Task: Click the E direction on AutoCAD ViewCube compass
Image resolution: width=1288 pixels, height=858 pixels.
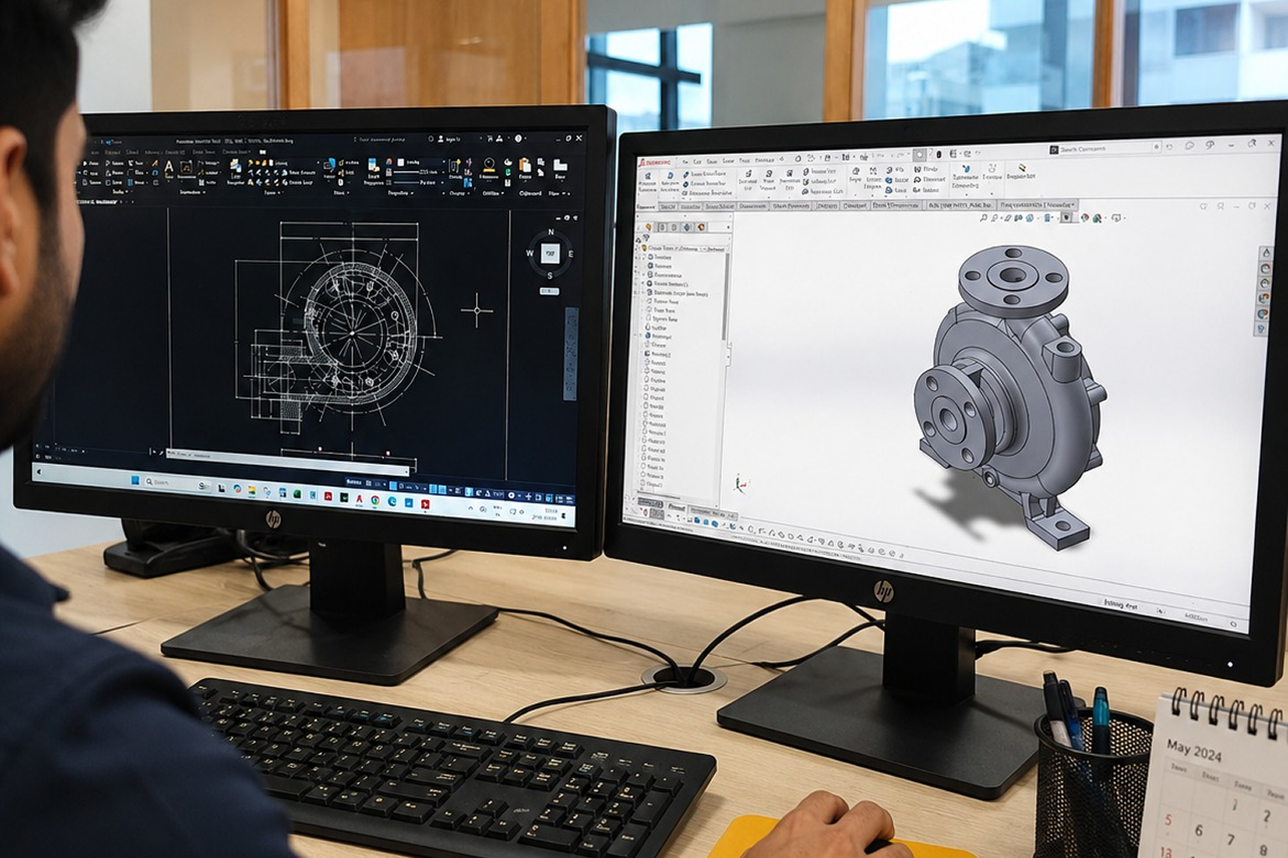Action: [x=571, y=253]
